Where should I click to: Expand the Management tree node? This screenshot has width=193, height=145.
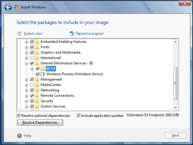26,80
